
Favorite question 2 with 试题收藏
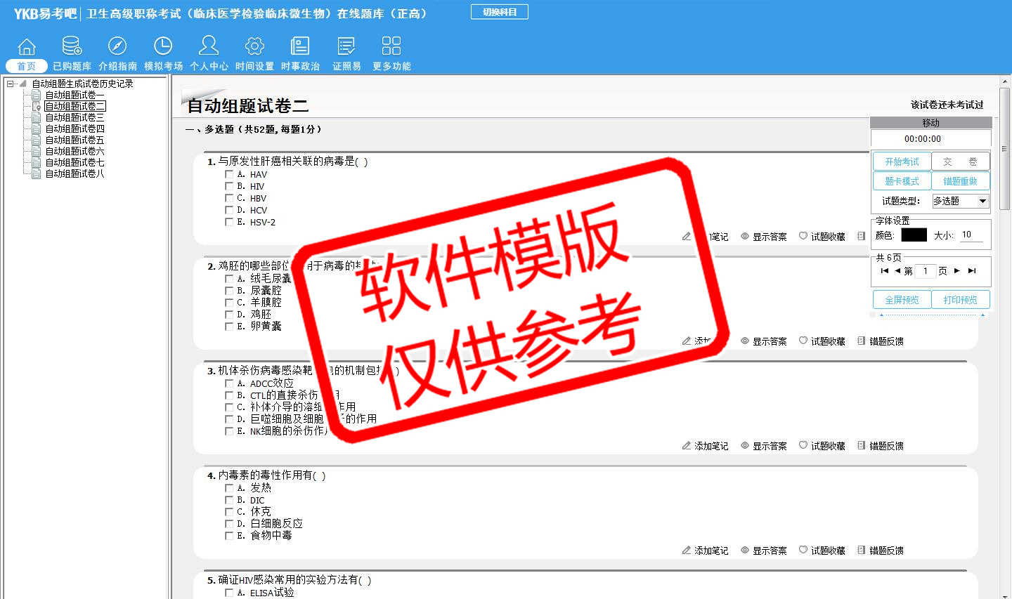coord(822,341)
